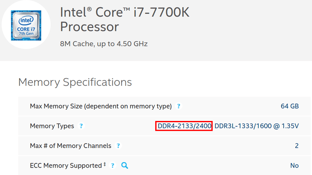This screenshot has height=175, width=312.
Task: Select the Max # of Memory Channels label
Action: tap(71, 146)
